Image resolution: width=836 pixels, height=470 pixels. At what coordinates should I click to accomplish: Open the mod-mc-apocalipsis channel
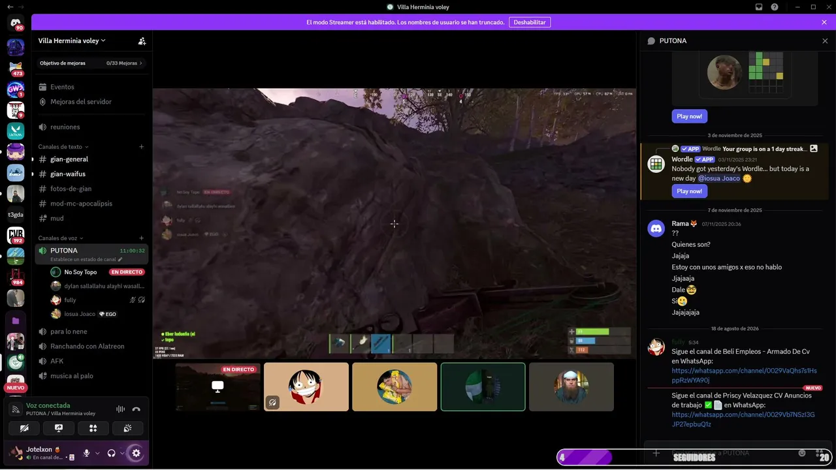point(91,204)
